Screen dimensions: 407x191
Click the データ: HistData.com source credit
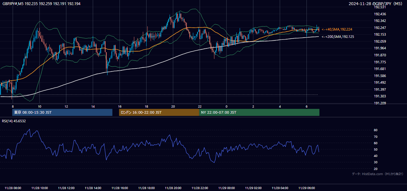point(378,174)
